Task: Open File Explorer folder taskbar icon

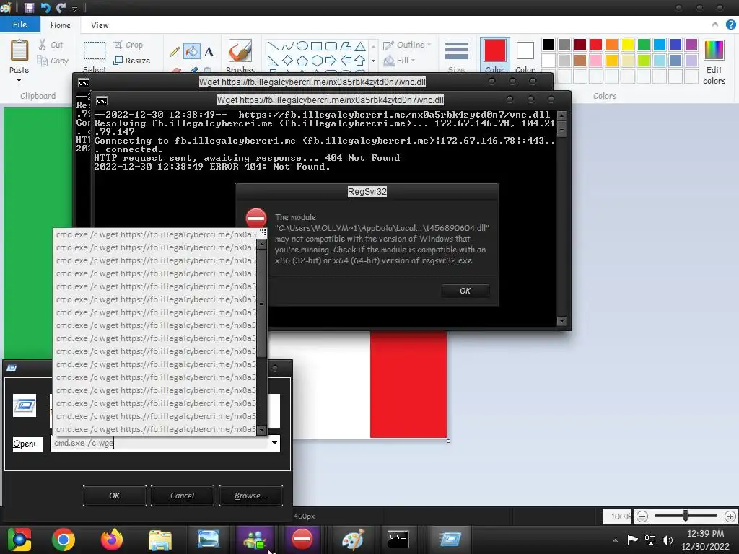Action: (160, 540)
